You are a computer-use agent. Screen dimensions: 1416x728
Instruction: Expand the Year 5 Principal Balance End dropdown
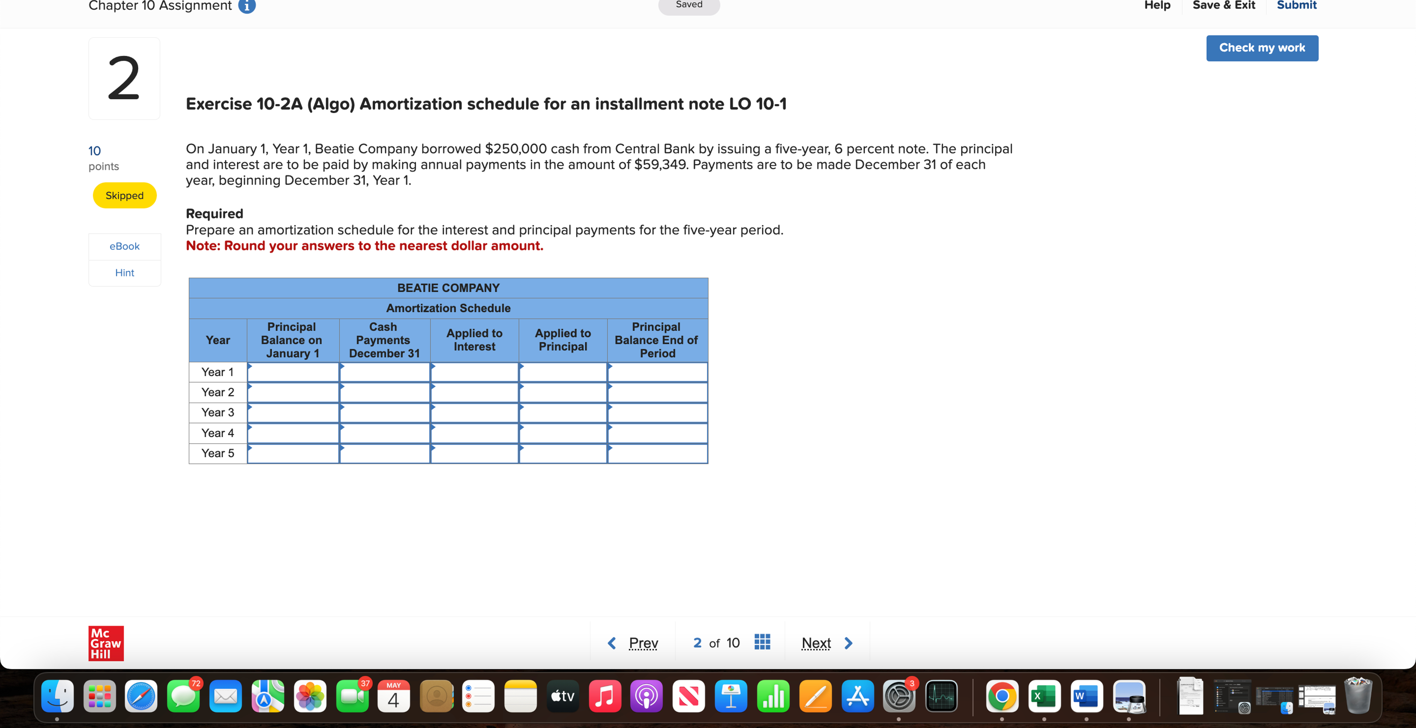pos(610,450)
